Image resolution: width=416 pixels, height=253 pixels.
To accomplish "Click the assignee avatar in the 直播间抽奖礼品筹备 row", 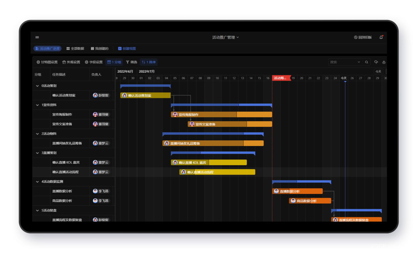I will [x=95, y=143].
